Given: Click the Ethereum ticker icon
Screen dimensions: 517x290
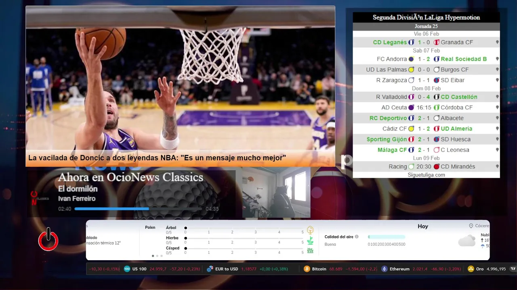Looking at the screenshot, I should tap(384, 269).
